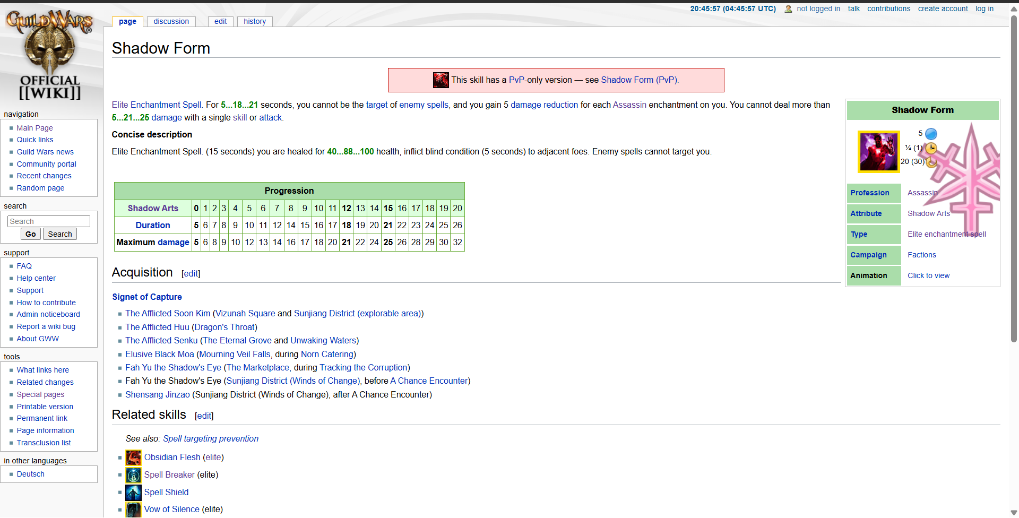Click the Shadow Form PvP skill icon in the notice
Screen dimensions: 1019x518
(441, 80)
